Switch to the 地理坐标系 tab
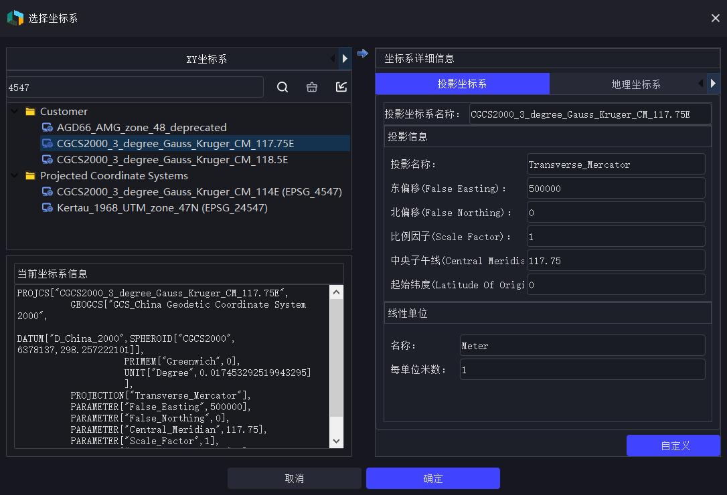Viewport: 727px width, 495px height. click(x=636, y=84)
